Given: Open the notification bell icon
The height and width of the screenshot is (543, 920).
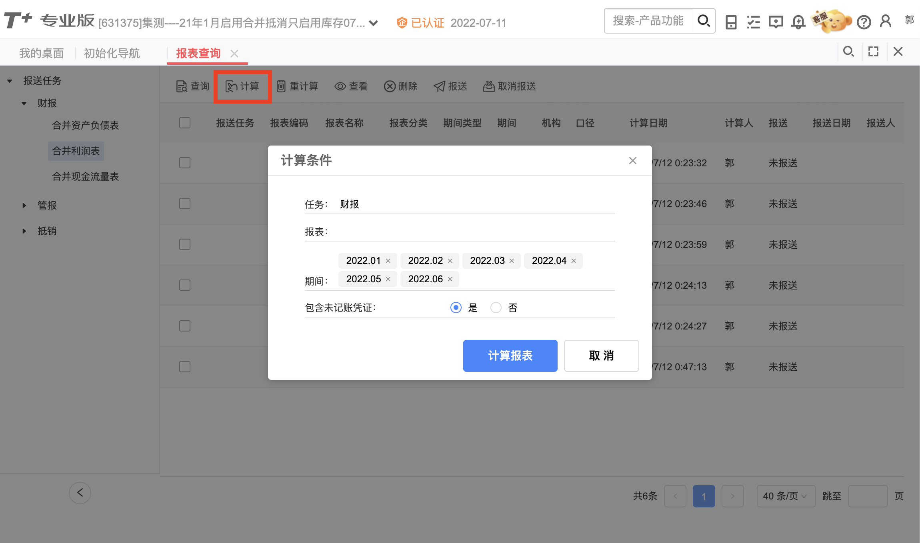Looking at the screenshot, I should pyautogui.click(x=798, y=22).
